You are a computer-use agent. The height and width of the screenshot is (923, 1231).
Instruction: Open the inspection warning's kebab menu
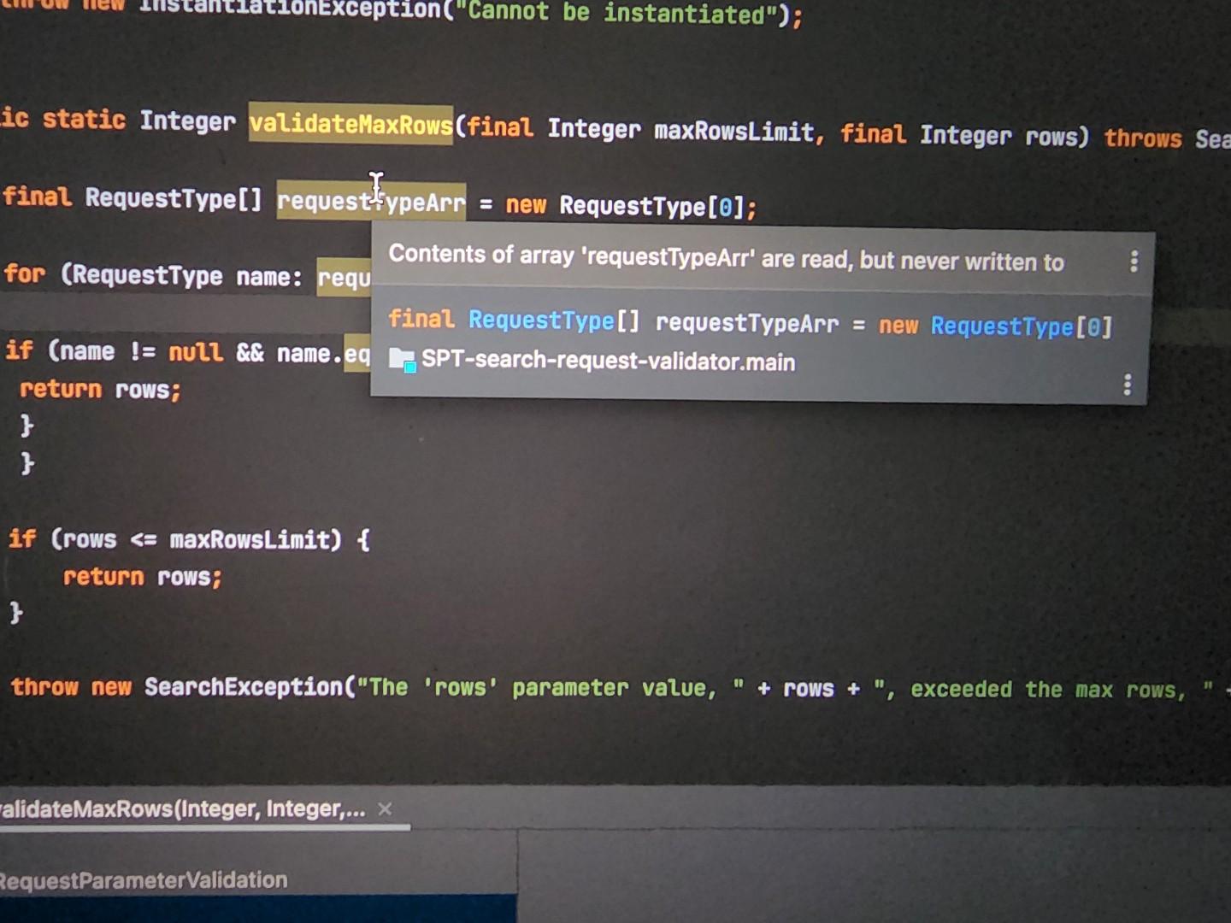coord(1134,262)
